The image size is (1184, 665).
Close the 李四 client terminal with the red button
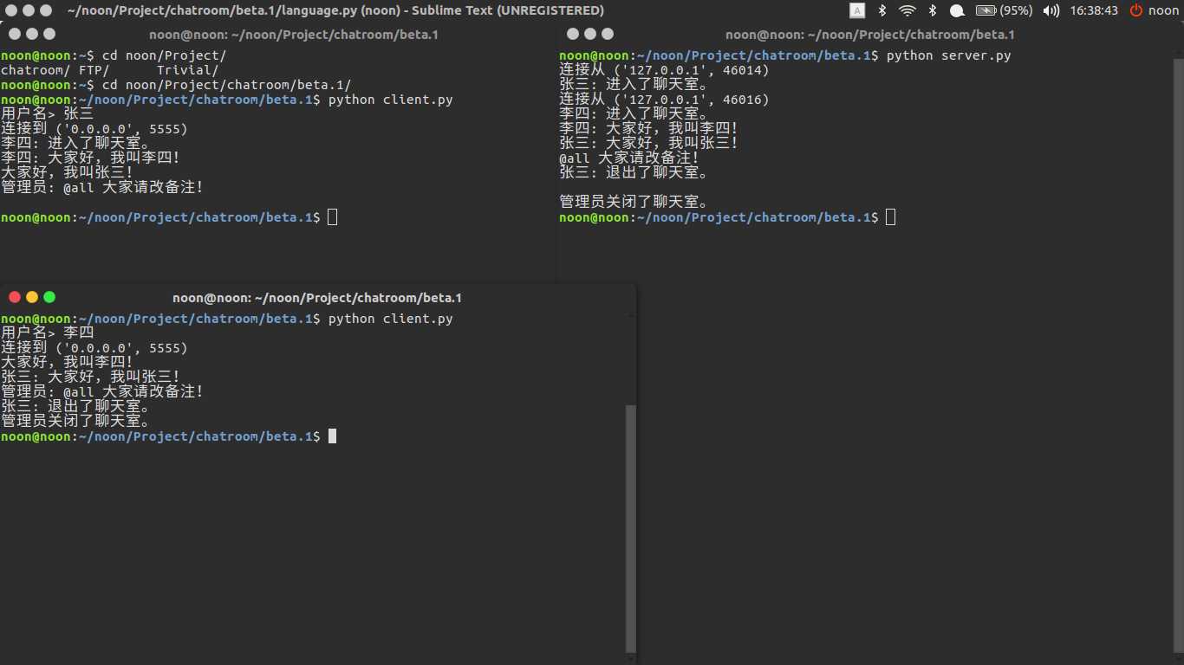[x=15, y=297]
